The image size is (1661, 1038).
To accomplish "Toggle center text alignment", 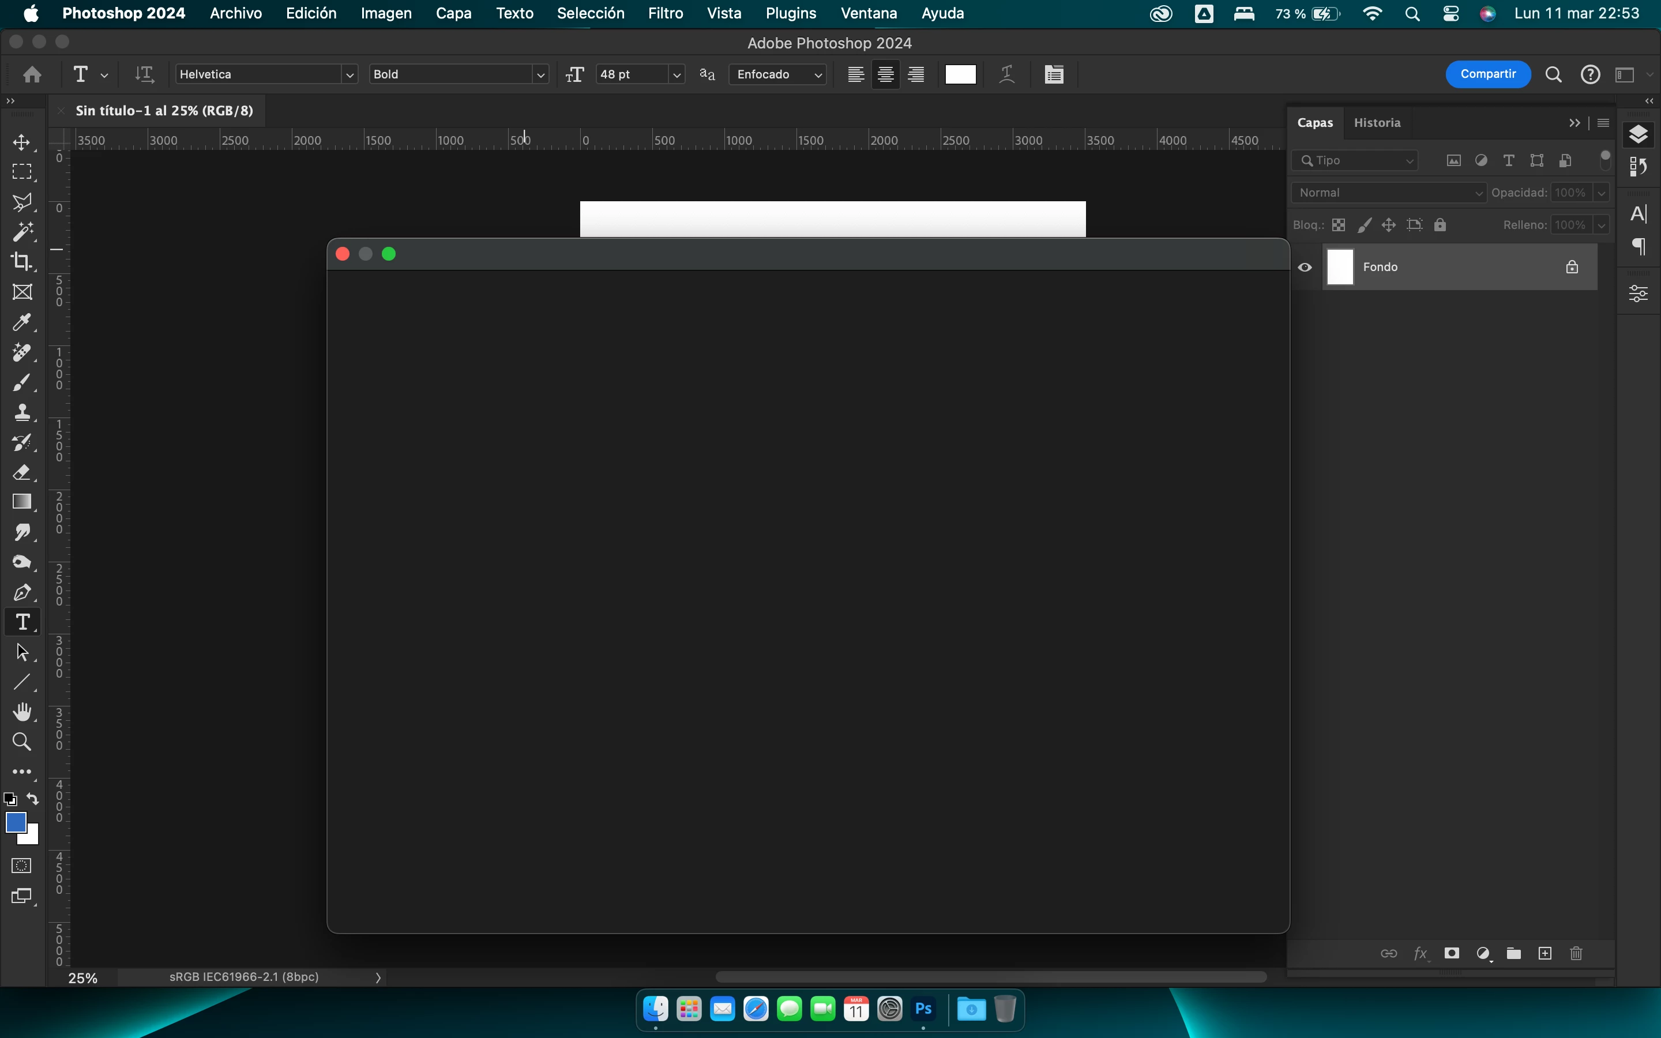I will pos(885,74).
